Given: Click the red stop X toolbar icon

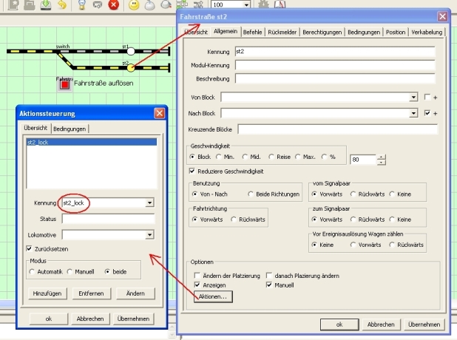Looking at the screenshot, I should click(x=113, y=5).
